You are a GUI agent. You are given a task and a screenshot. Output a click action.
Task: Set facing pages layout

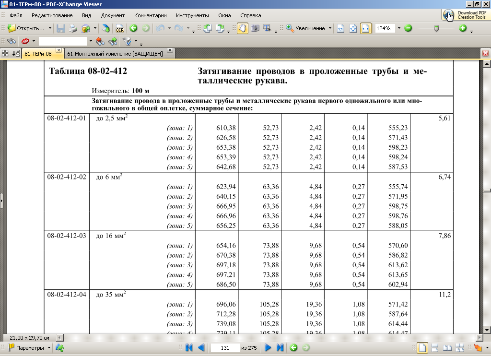(447, 347)
